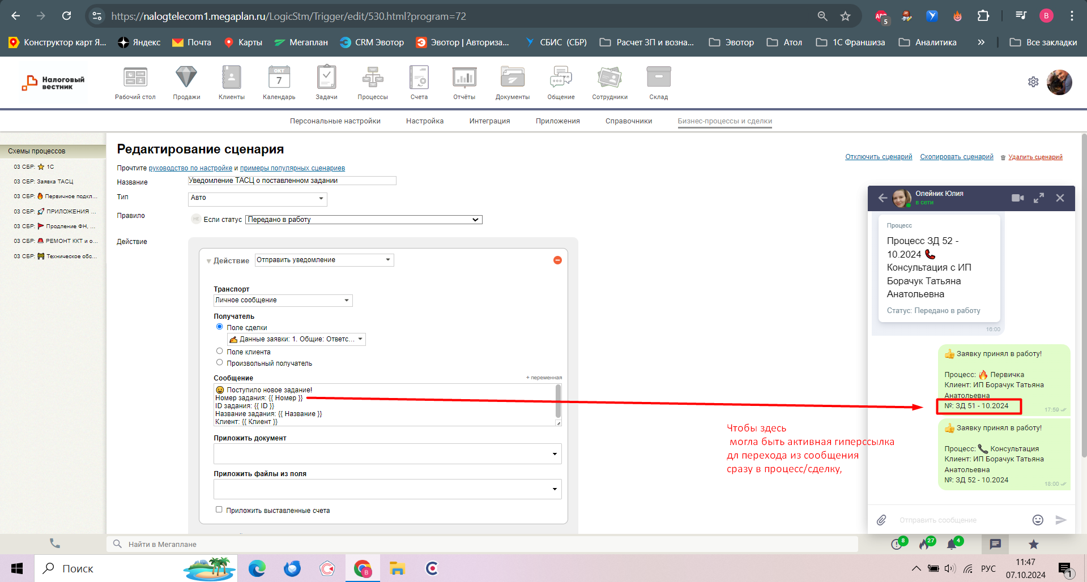The image size is (1087, 582).
Task: Switch to Справочники tab
Action: (x=629, y=121)
